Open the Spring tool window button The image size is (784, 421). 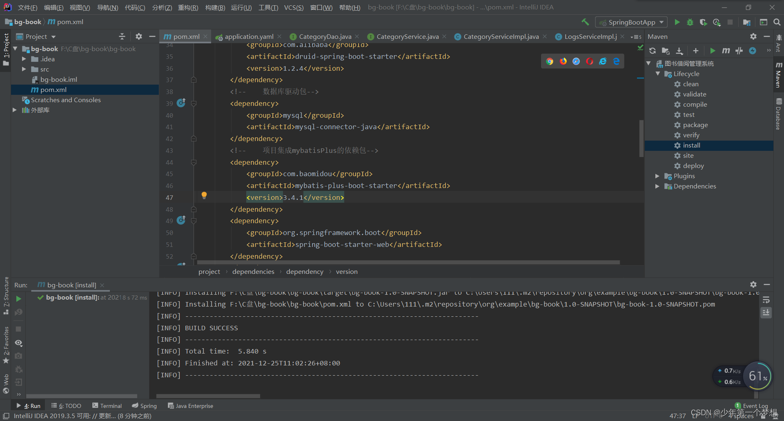click(145, 405)
